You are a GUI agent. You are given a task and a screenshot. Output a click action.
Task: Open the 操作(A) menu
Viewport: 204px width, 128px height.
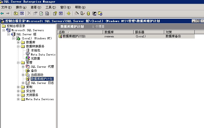[x=21, y=7]
